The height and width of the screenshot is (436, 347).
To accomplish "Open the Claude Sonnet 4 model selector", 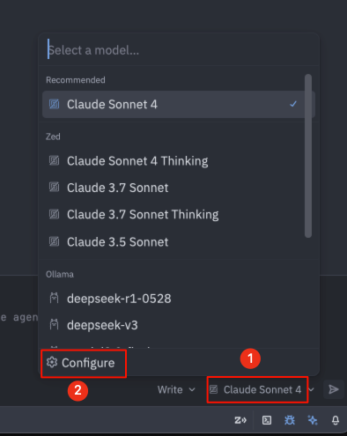I will (257, 389).
